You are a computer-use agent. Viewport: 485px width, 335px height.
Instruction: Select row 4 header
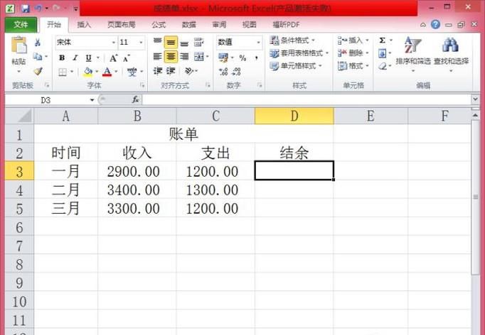point(19,190)
